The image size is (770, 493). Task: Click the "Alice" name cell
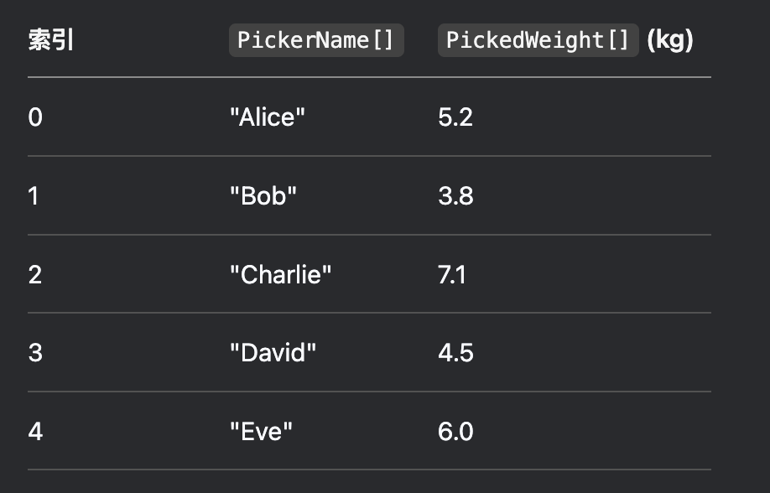(x=268, y=117)
